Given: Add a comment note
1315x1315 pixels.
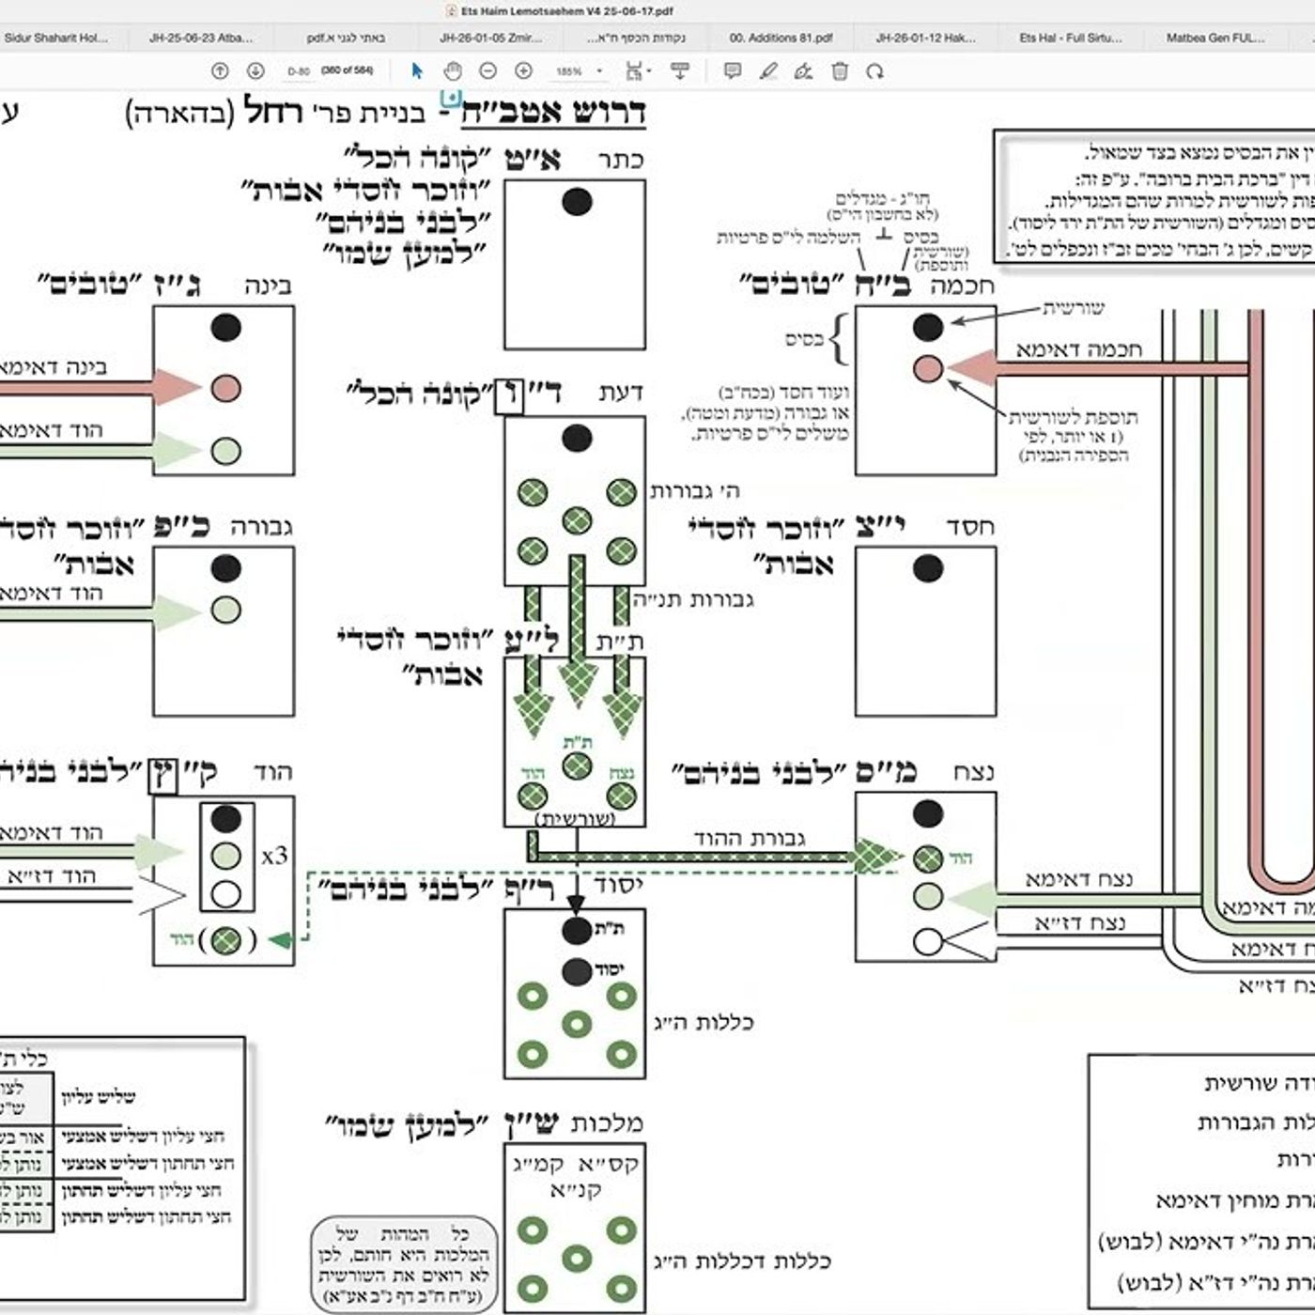Looking at the screenshot, I should [x=733, y=71].
